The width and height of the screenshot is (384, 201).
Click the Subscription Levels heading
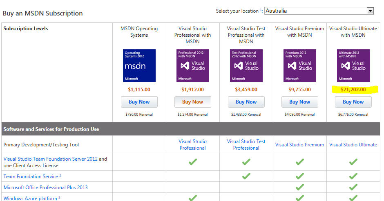pos(25,29)
